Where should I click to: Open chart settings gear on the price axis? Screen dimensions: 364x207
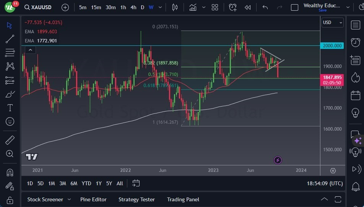point(333,171)
